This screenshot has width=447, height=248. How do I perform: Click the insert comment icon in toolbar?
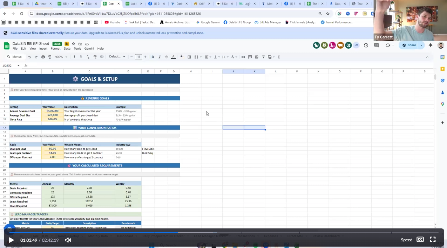pyautogui.click(x=250, y=57)
